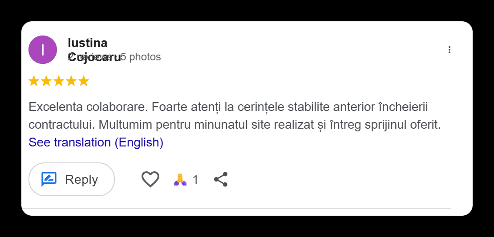Click the fourth yellow rating star
Screen dimensions: 494x237
71,81
